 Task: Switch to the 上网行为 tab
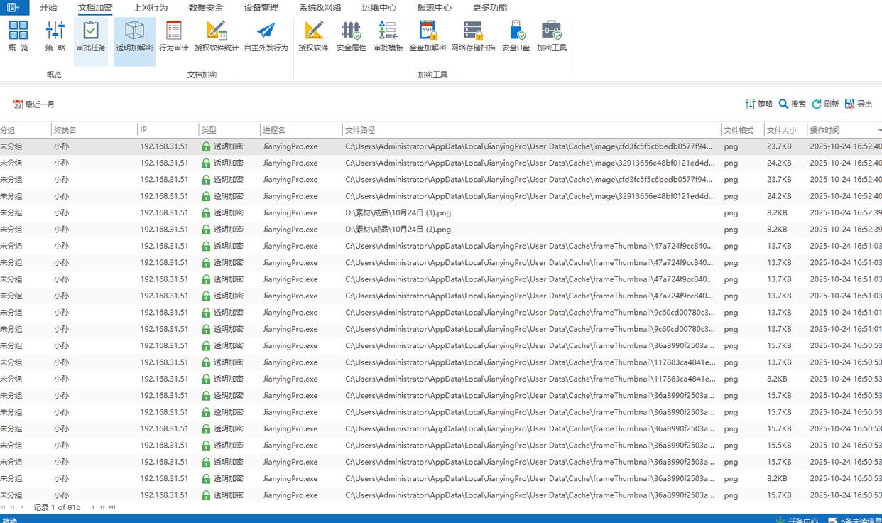pyautogui.click(x=151, y=8)
